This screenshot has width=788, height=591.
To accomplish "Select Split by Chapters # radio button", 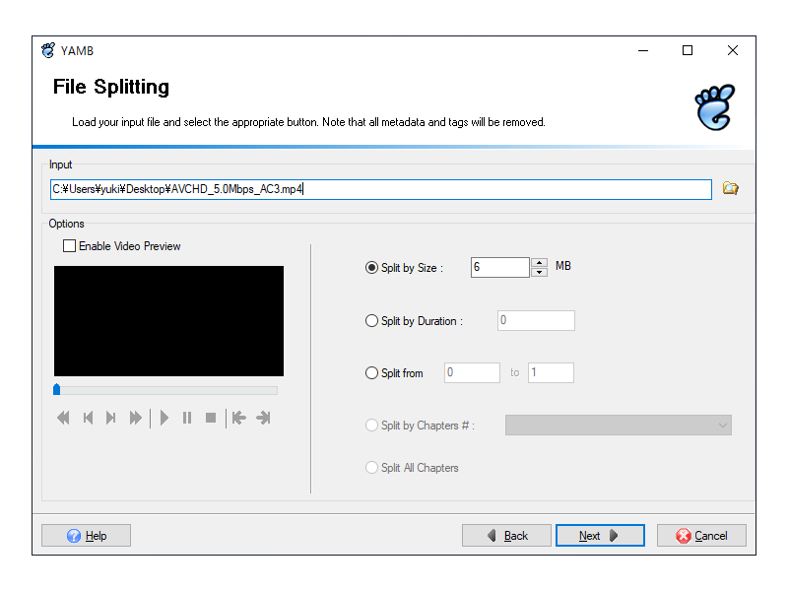I will pos(371,426).
